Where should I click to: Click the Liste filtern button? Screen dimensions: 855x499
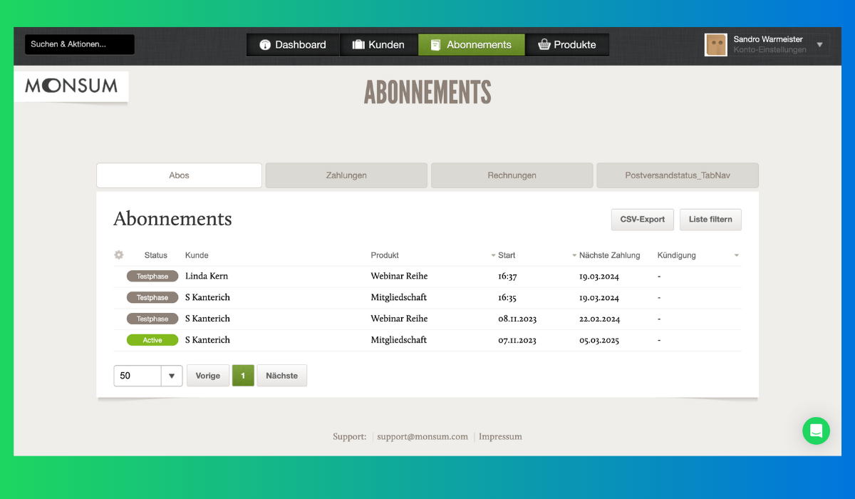pos(710,220)
